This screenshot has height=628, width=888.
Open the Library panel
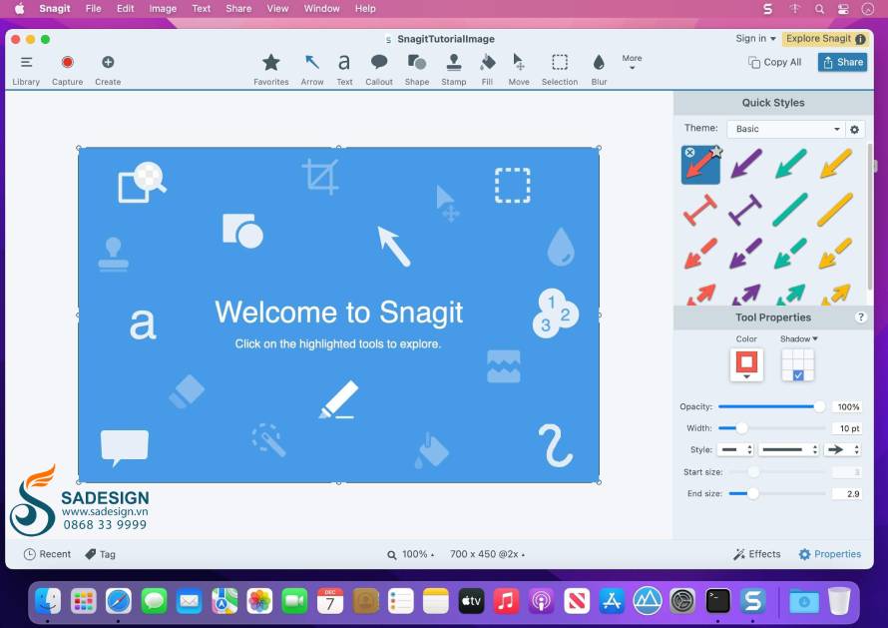click(26, 70)
